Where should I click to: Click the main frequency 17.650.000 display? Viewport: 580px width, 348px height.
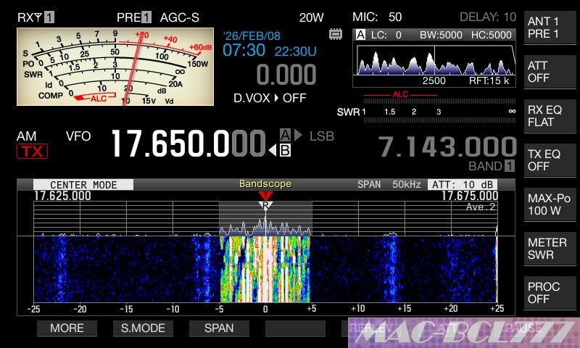[188, 144]
